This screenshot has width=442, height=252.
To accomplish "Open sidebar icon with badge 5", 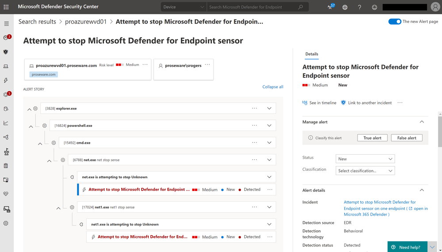I will (6, 94).
